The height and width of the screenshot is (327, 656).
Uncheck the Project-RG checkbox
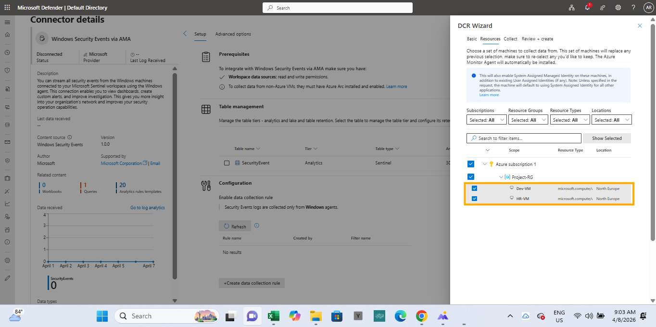tap(471, 176)
